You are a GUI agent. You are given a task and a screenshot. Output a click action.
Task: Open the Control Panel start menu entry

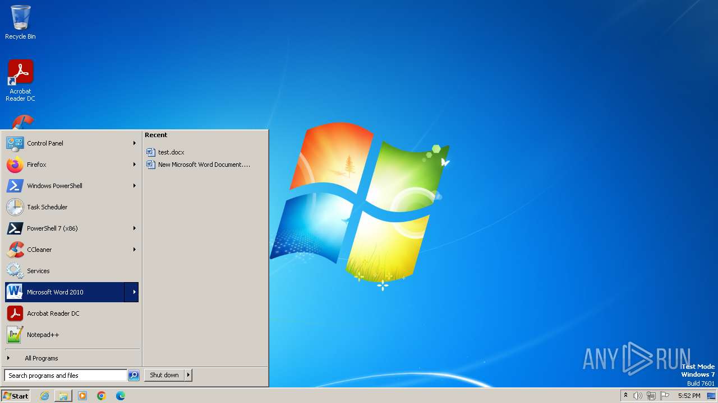coord(72,143)
